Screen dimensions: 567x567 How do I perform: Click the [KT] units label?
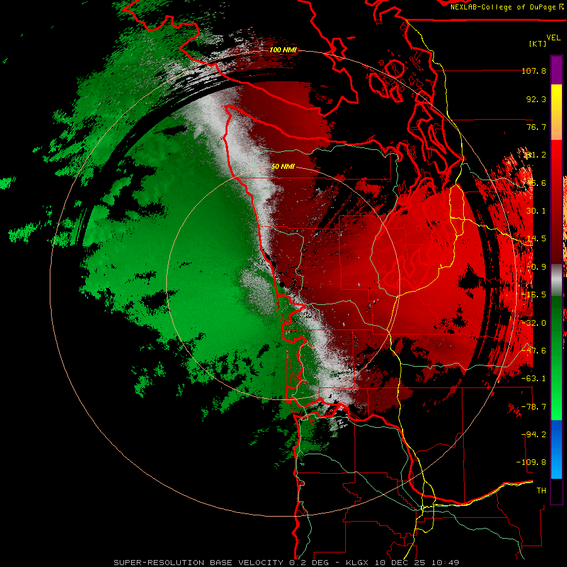point(538,43)
